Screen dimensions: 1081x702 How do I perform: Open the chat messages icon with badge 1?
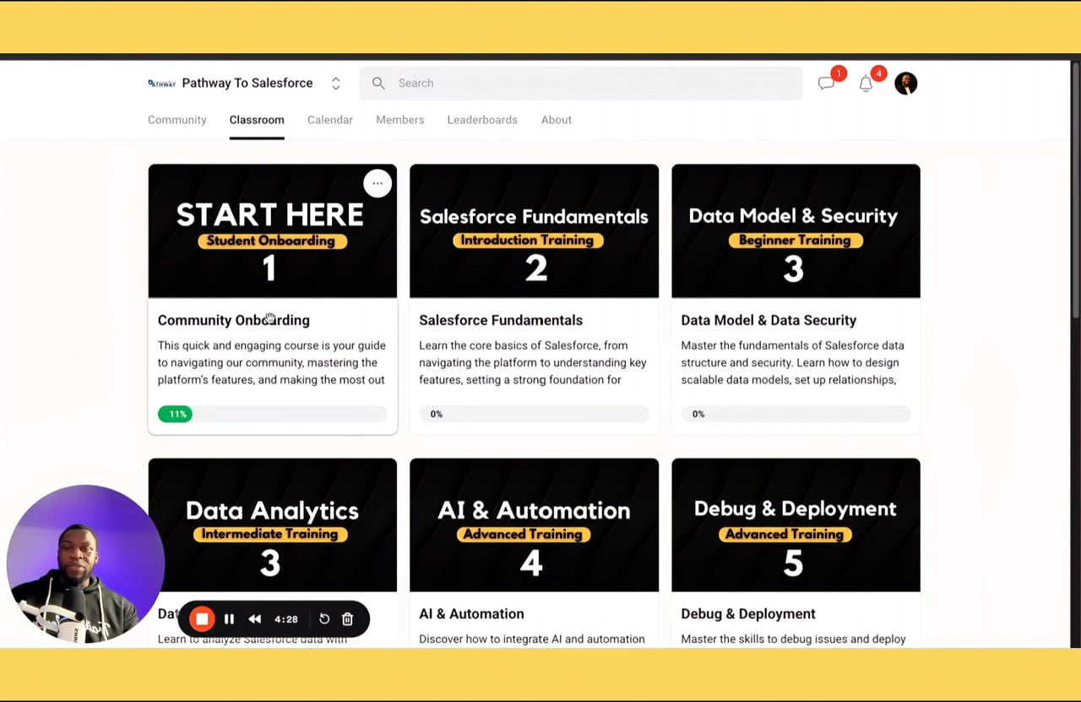tap(827, 83)
